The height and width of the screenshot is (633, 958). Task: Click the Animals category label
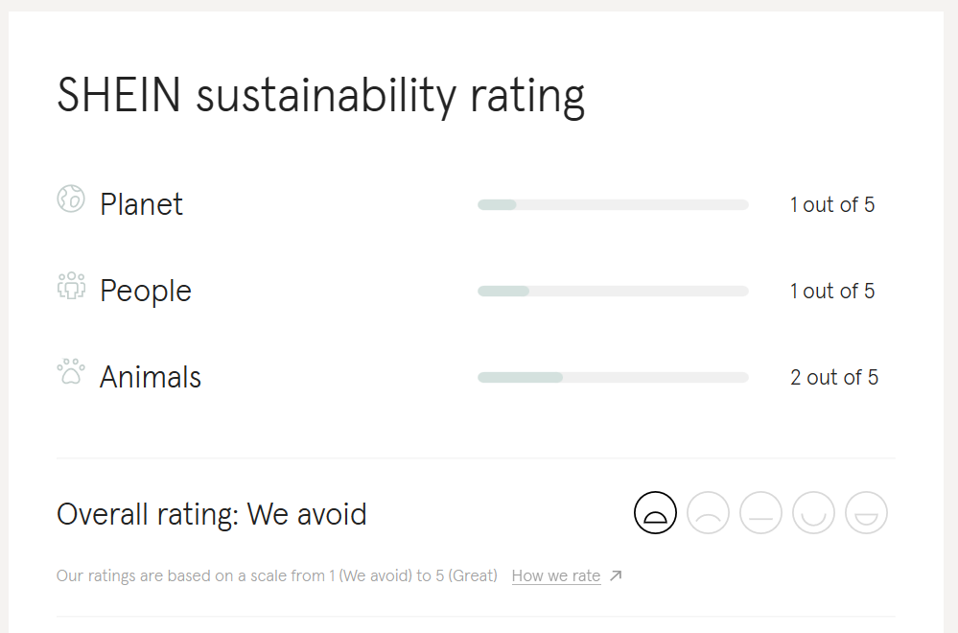click(x=151, y=377)
